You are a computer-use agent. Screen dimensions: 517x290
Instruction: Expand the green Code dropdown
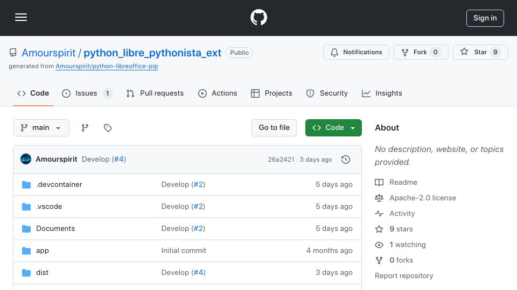(x=333, y=128)
